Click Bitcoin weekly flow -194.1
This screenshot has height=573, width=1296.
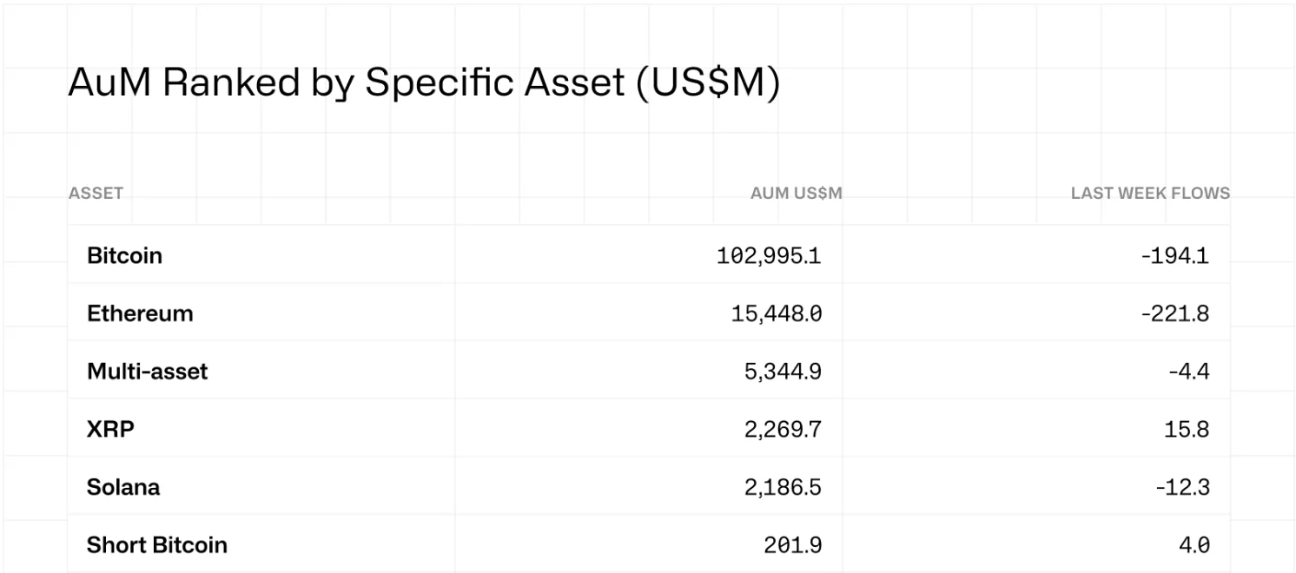[1174, 256]
